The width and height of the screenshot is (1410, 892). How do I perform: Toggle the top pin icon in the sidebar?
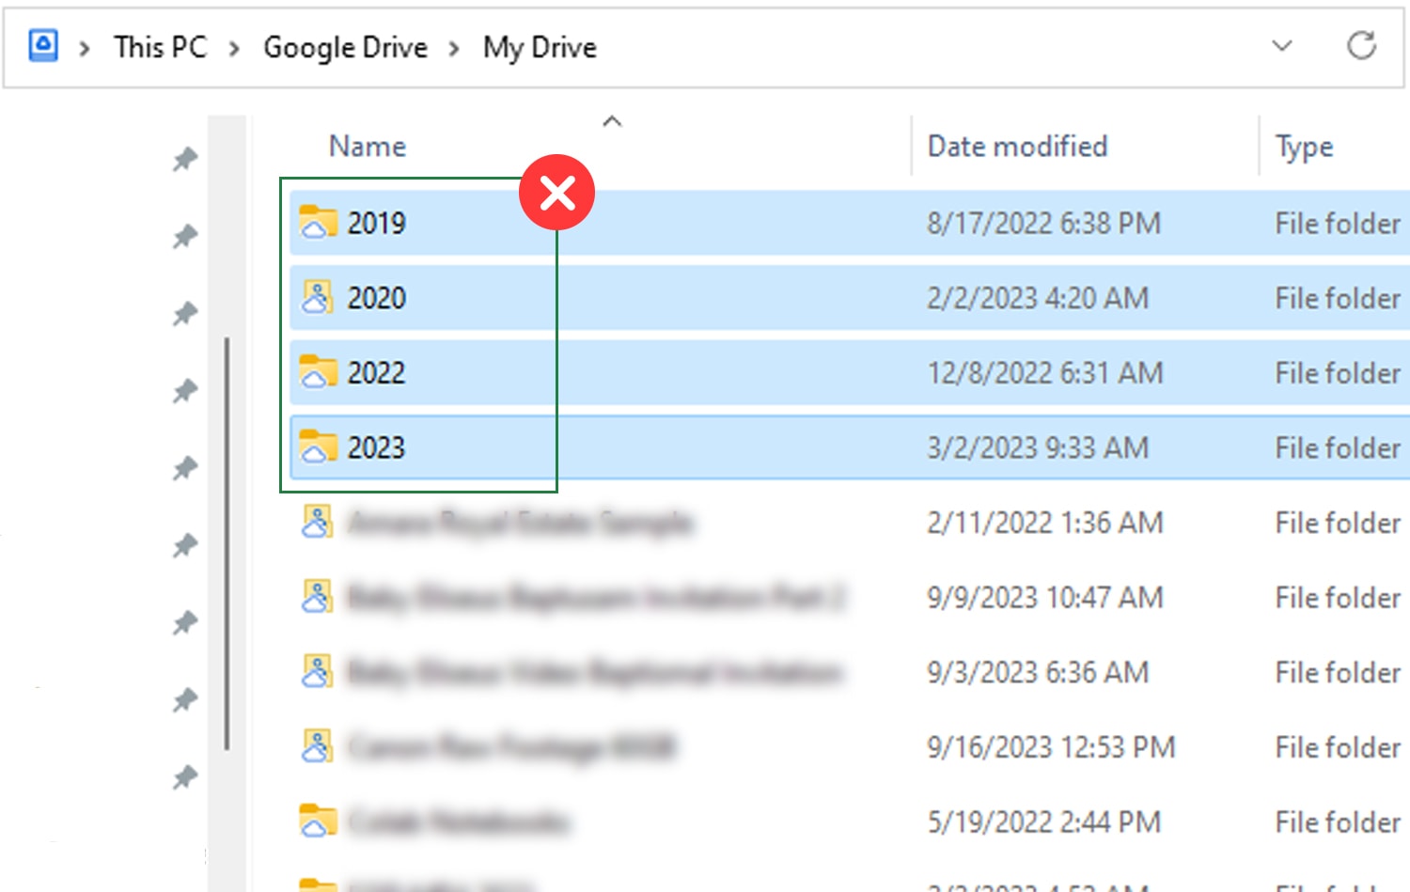[x=185, y=159]
